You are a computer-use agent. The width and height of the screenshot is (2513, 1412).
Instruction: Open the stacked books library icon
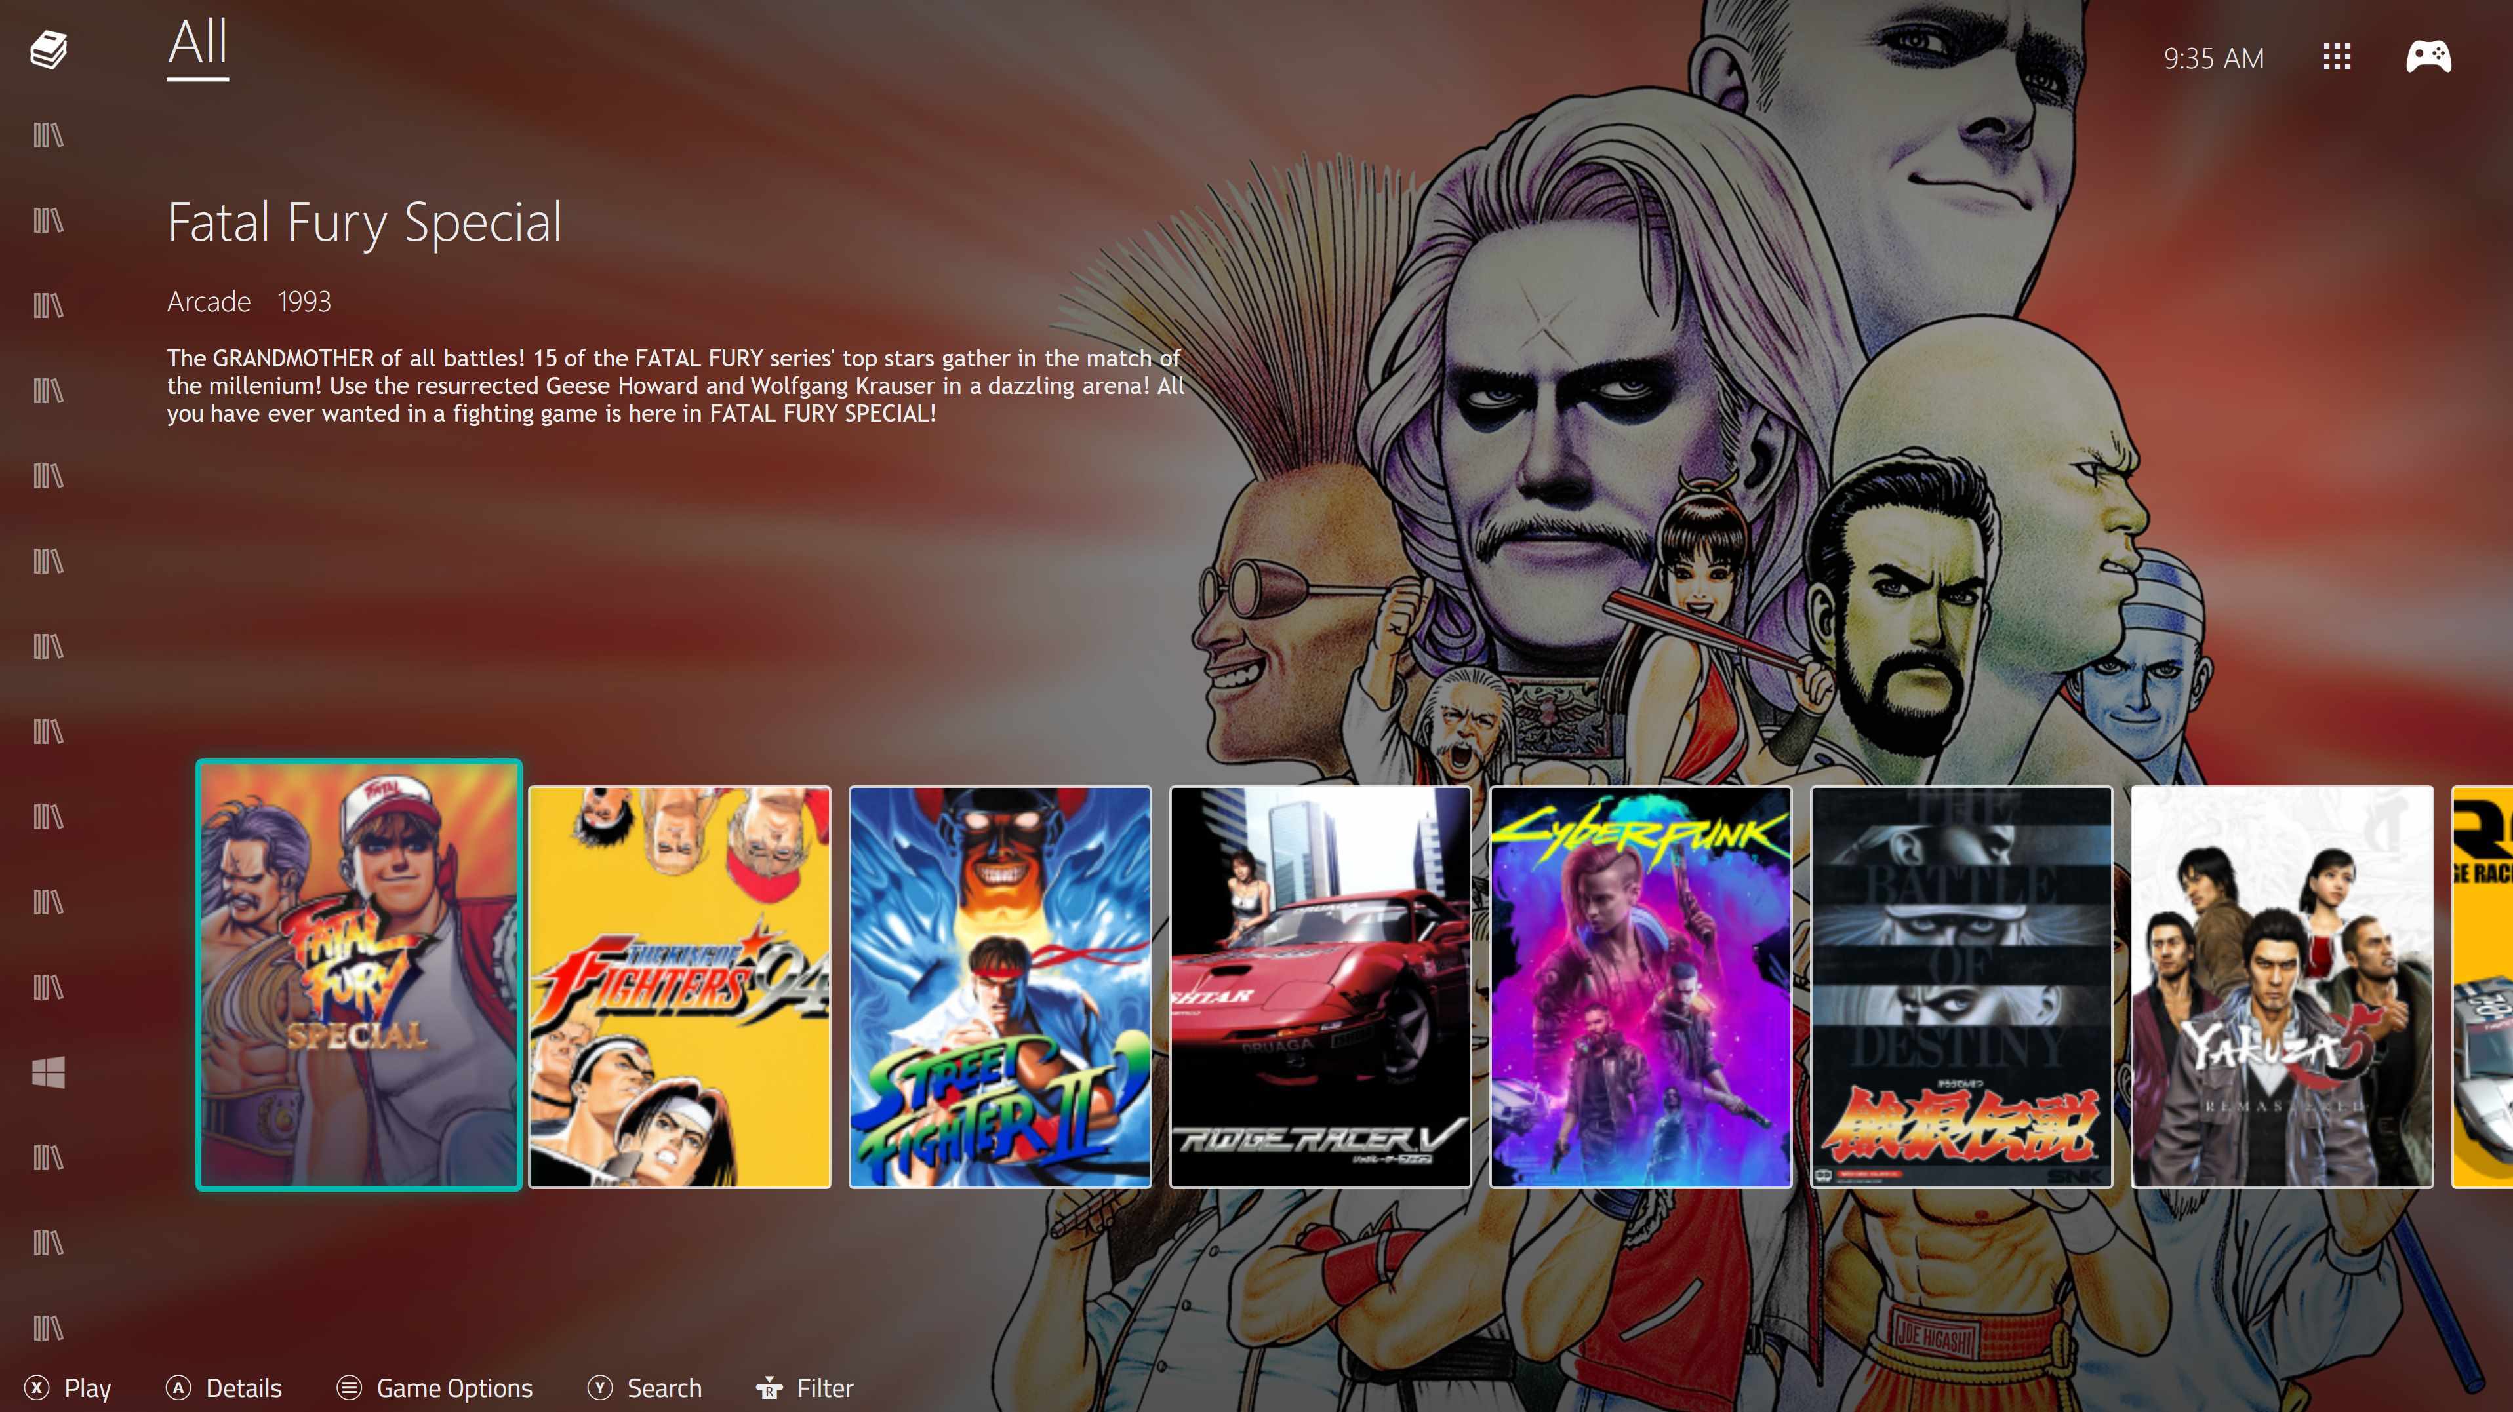(x=48, y=50)
